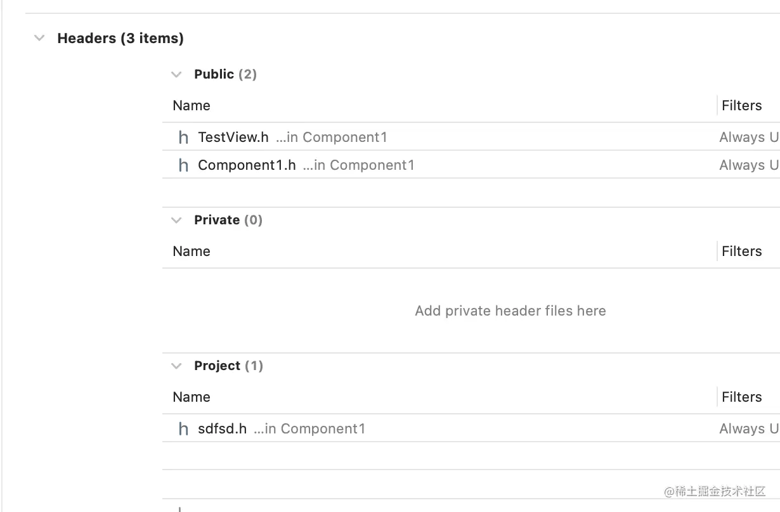Image resolution: width=780 pixels, height=512 pixels.
Task: Click the Name column header under Private
Action: point(192,252)
